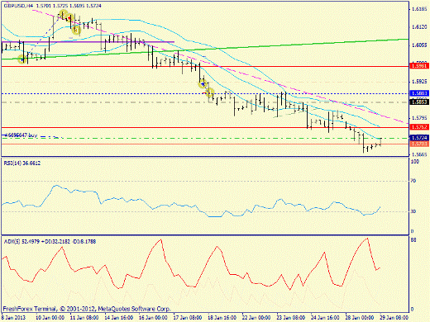Click the 1.5795 price axis value

pyautogui.click(x=419, y=118)
